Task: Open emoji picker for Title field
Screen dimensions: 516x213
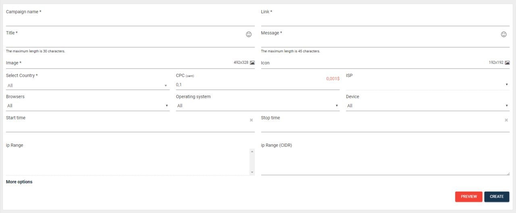Action: 249,35
